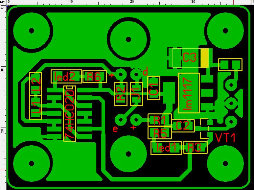Click the yellow polarity band on C3
The image size is (254, 190).
[205, 58]
